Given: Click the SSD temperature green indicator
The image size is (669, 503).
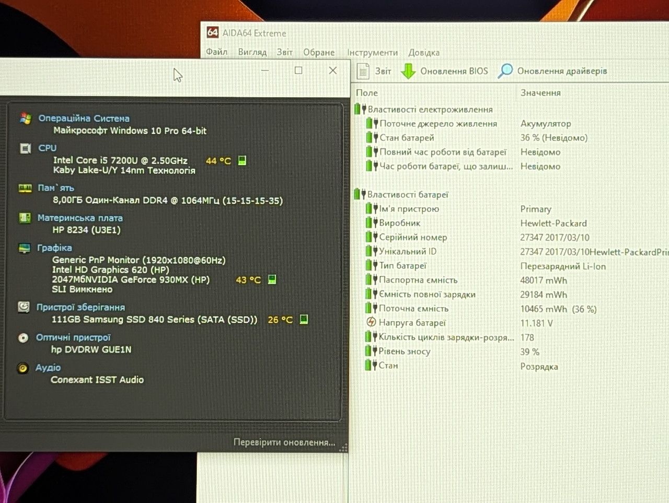Looking at the screenshot, I should [x=304, y=319].
